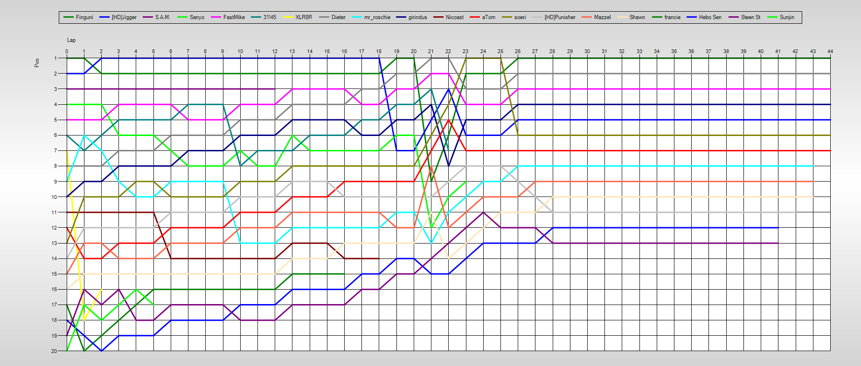Screen dimensions: 861x366
Task: Select the Sanyo legend label
Action: (x=197, y=17)
